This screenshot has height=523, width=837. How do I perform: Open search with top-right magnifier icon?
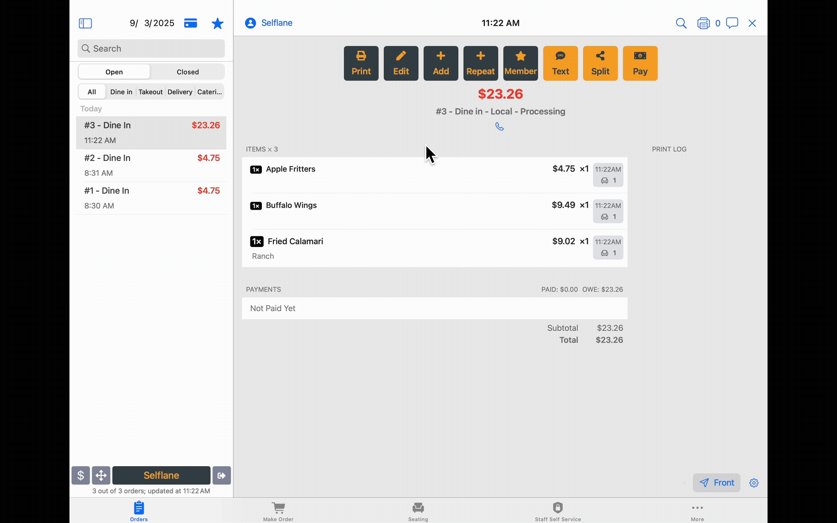[x=681, y=23]
